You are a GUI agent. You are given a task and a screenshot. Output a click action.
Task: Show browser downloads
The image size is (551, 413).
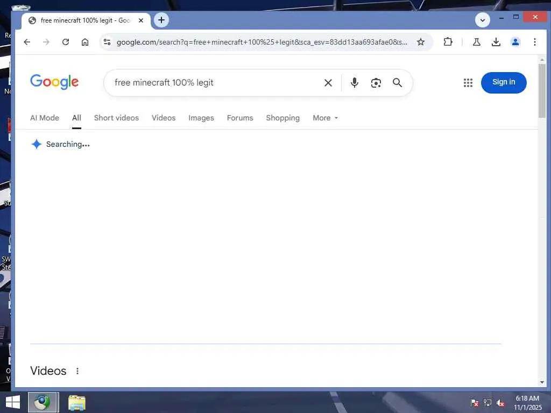point(496,42)
